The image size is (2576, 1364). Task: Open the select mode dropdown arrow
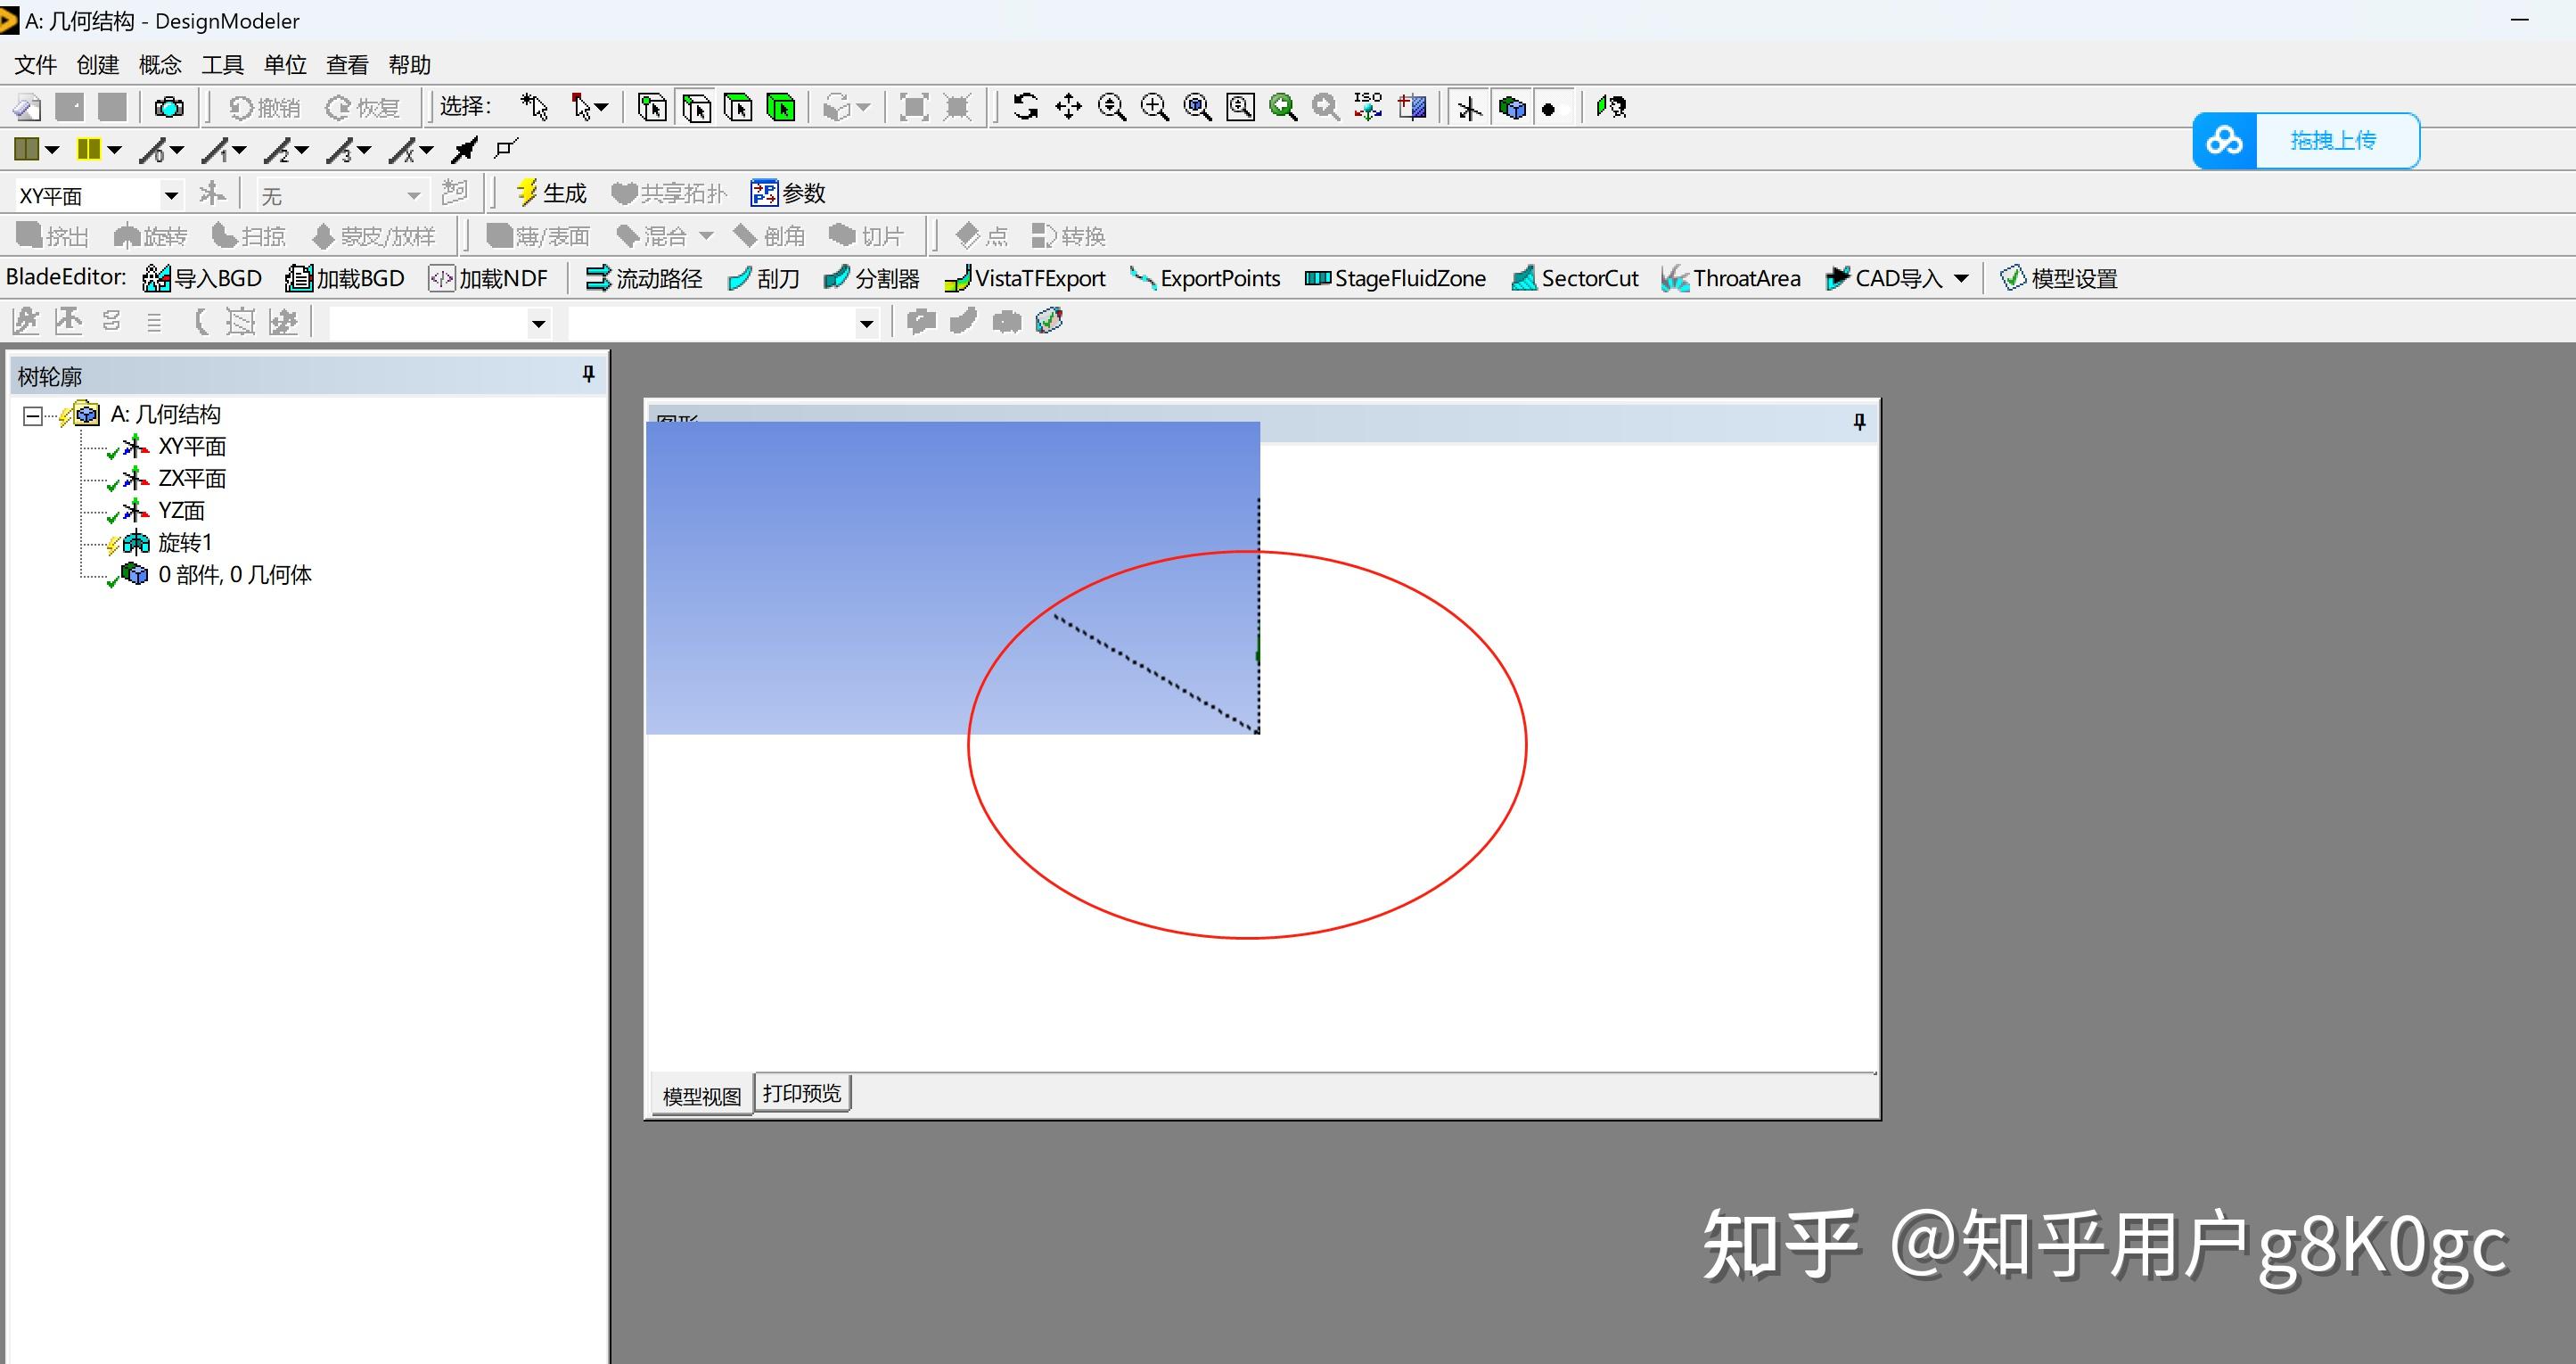(x=601, y=107)
